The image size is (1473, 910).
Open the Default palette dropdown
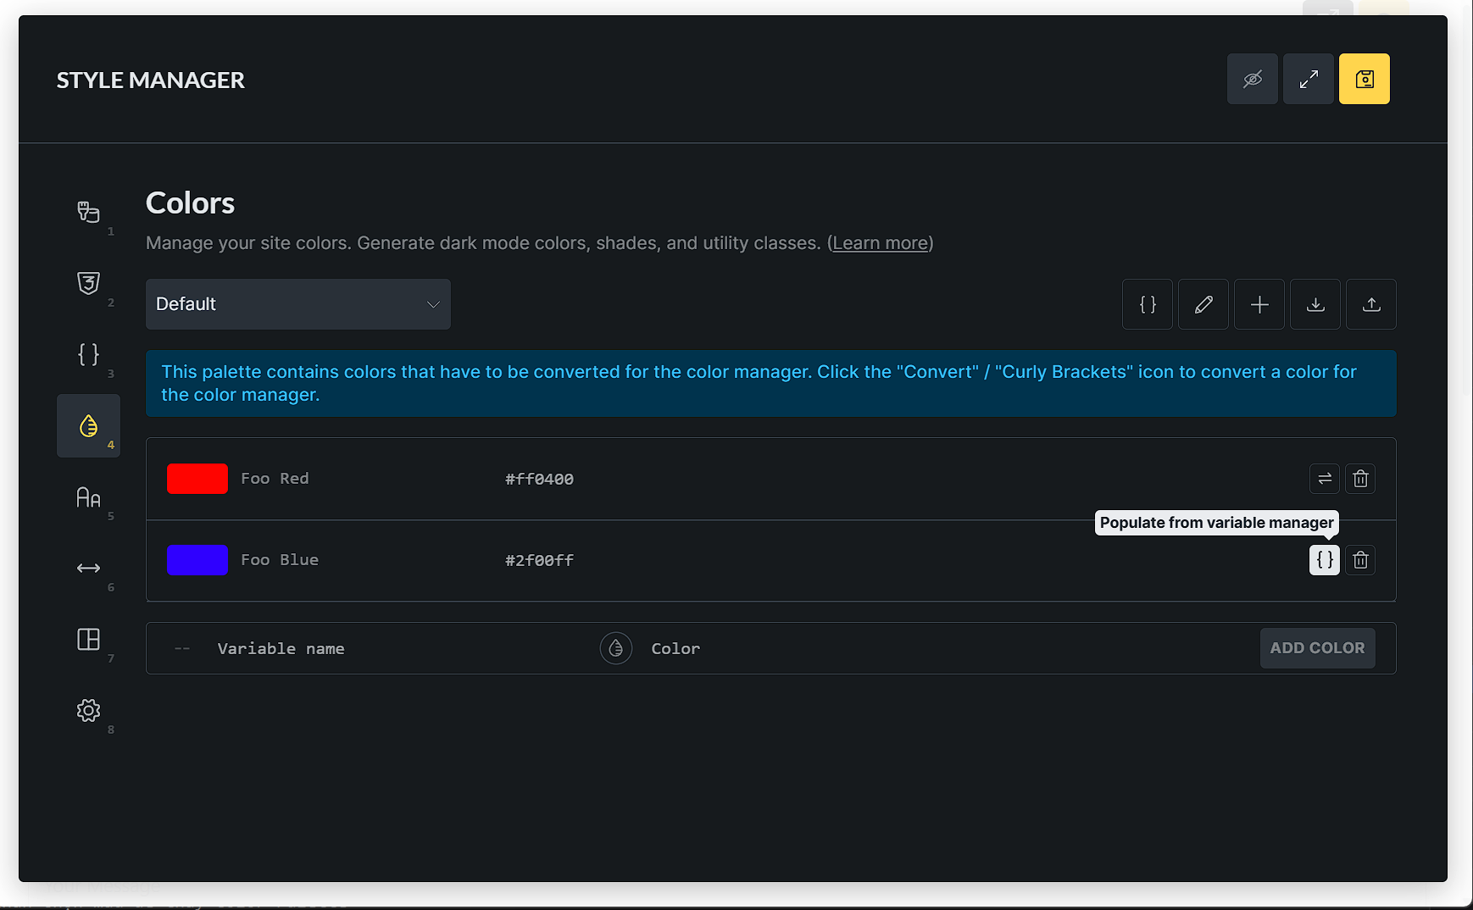pyautogui.click(x=297, y=304)
